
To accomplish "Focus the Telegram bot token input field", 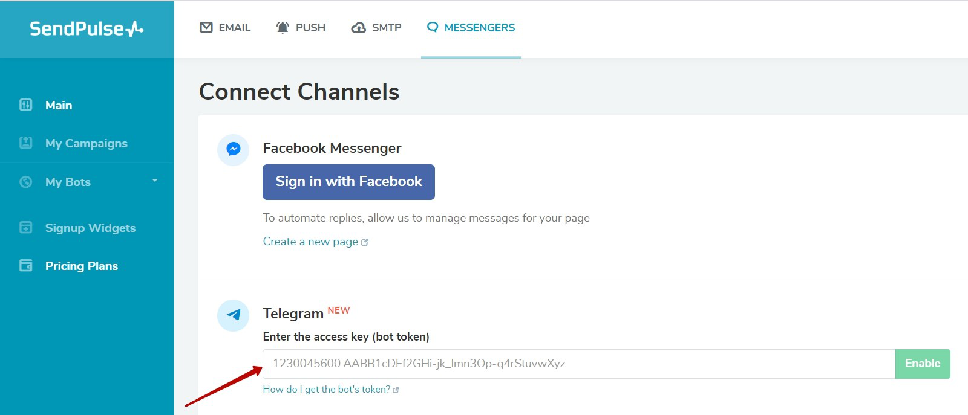I will pyautogui.click(x=578, y=364).
